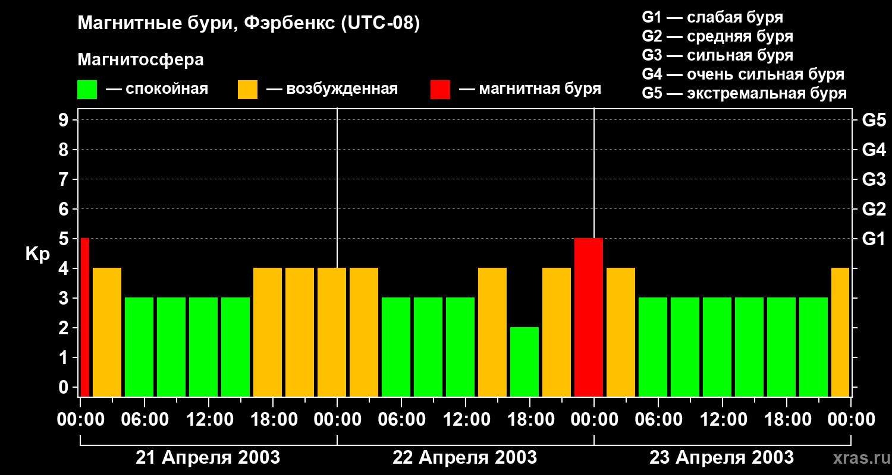The height and width of the screenshot is (475, 892).
Task: Click the G1 tick label on the right axis
Action: point(874,239)
